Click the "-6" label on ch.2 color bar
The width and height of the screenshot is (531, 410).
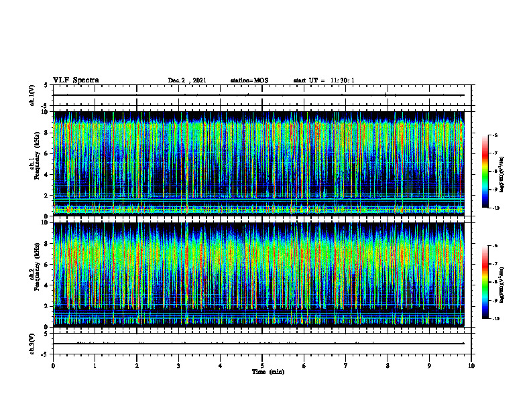[495, 246]
